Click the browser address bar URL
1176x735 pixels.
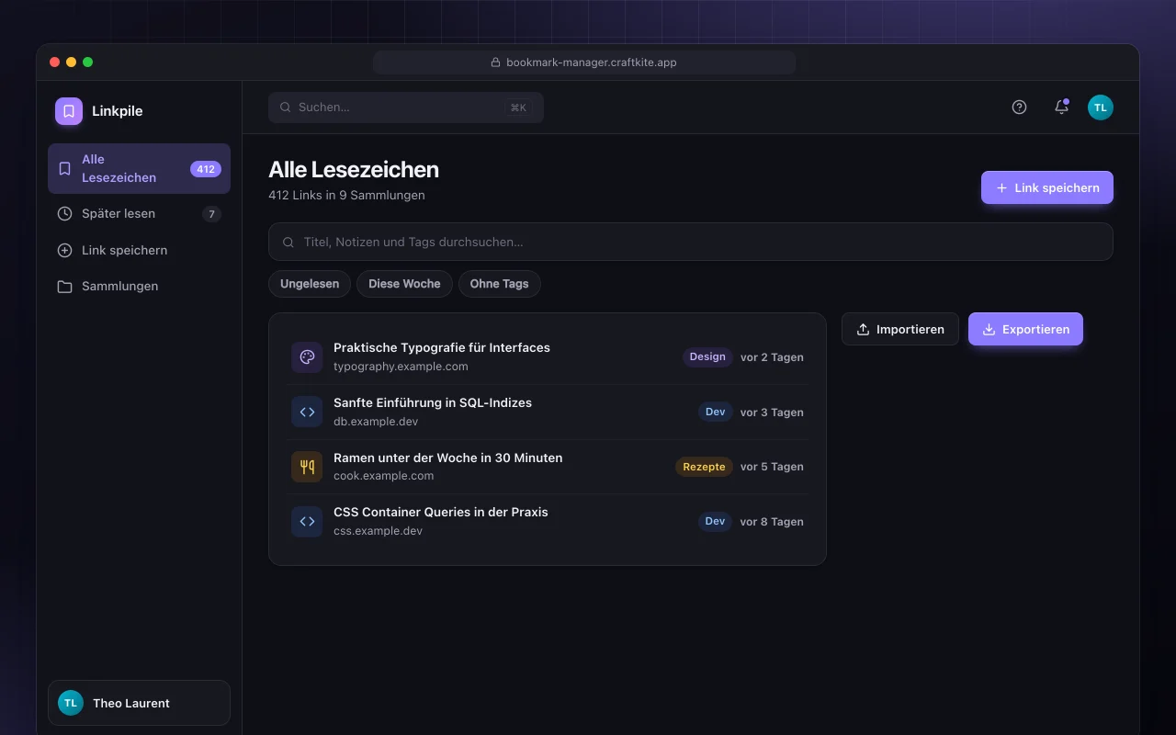(x=584, y=62)
